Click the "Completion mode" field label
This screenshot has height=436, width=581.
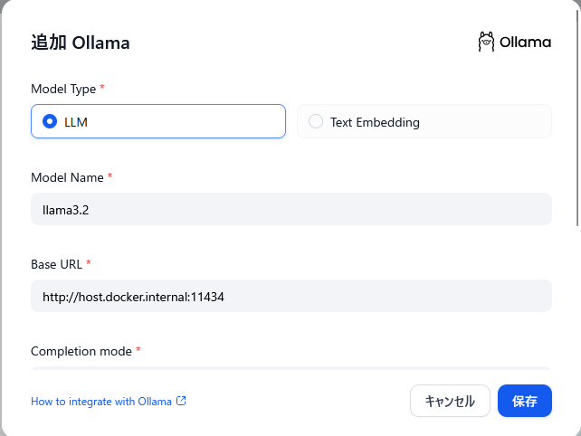(x=81, y=351)
